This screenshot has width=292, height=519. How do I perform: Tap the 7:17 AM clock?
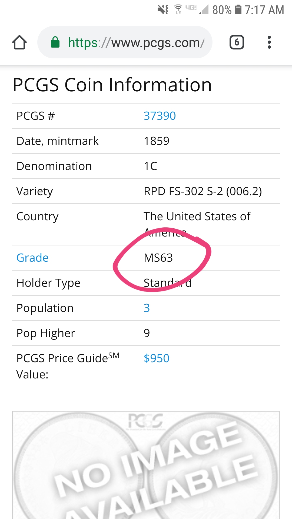point(264,10)
